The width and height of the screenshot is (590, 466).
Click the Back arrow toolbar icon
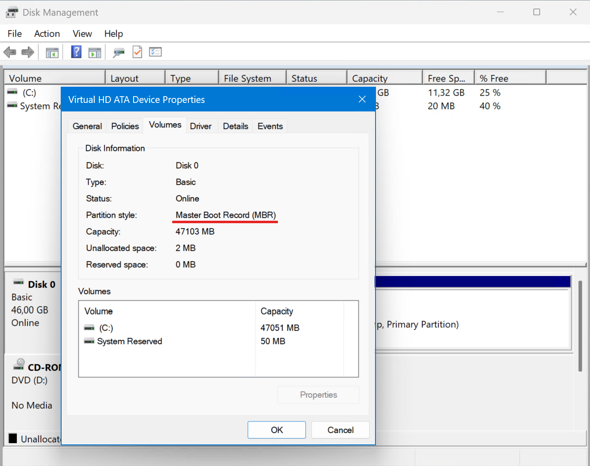tap(10, 52)
